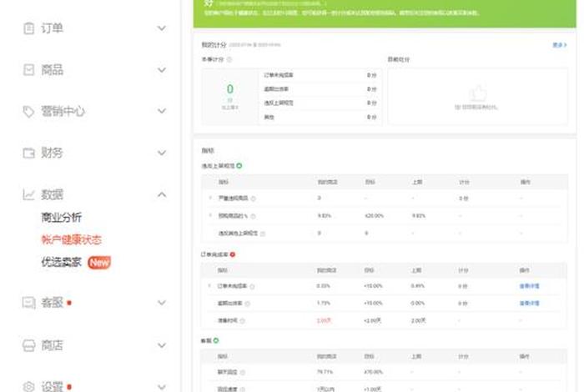The image size is (584, 392).
Task: Click the 商店 storefront icon
Action: [x=28, y=345]
